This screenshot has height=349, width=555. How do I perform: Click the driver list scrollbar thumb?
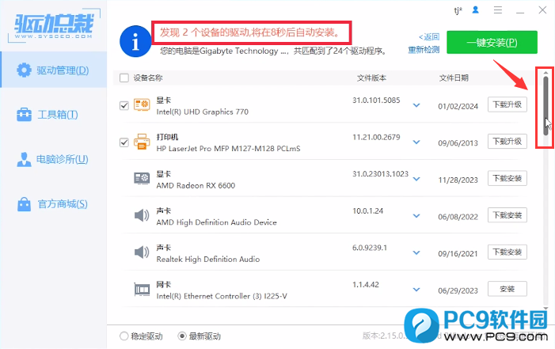pyautogui.click(x=545, y=105)
